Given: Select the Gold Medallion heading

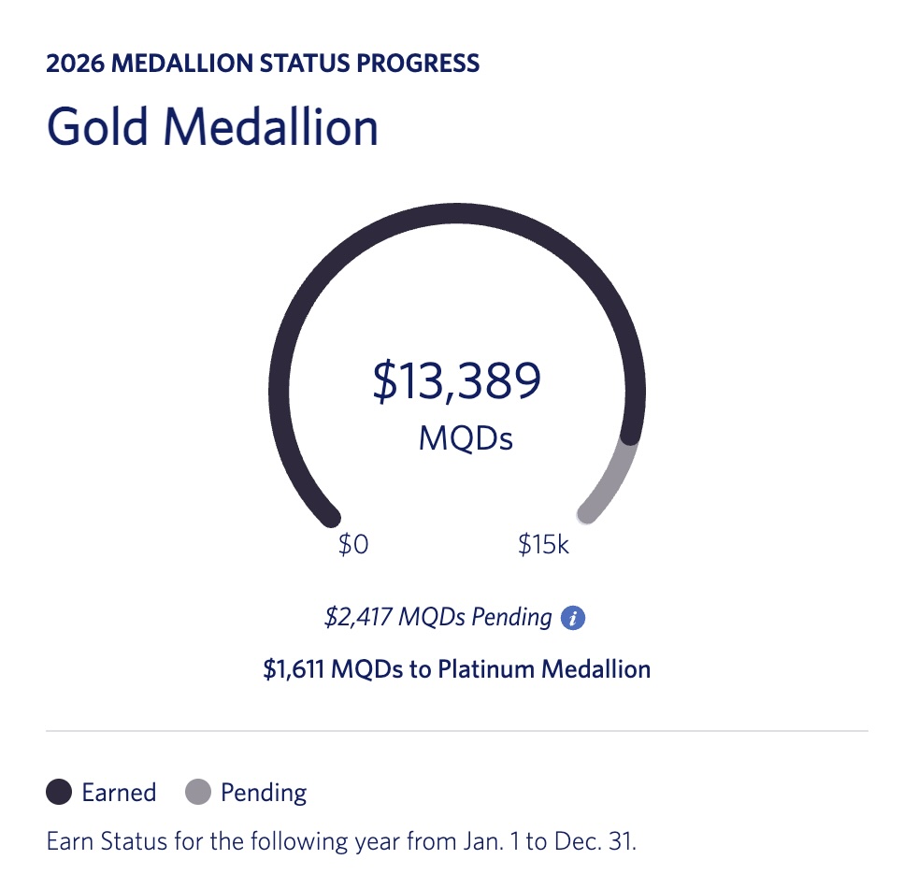Looking at the screenshot, I should (x=212, y=127).
